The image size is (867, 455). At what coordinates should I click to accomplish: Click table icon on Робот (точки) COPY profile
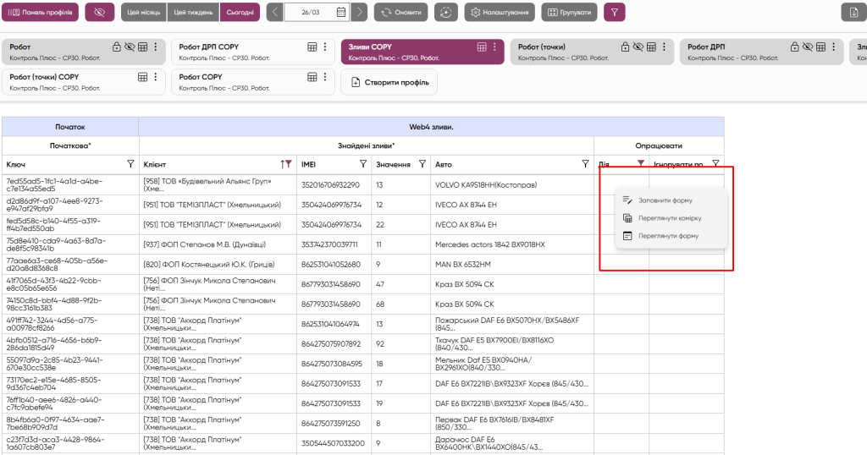(x=142, y=77)
